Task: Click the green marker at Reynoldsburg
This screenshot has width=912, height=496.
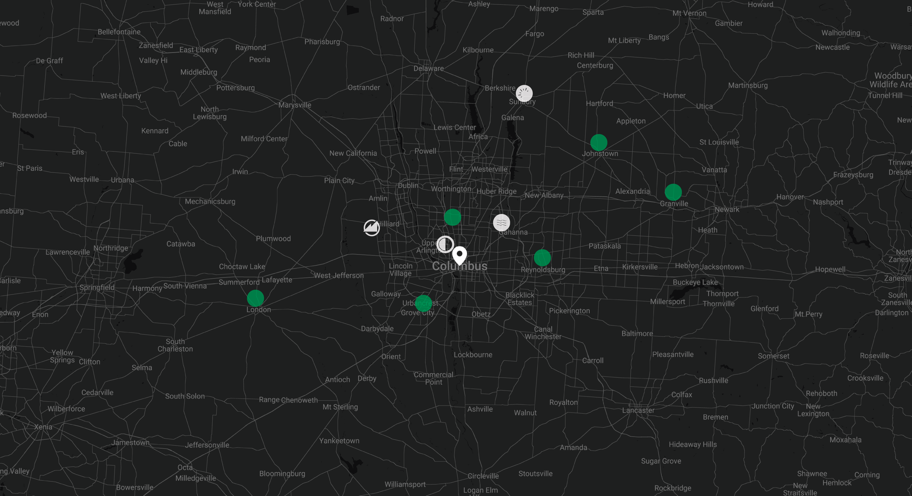Action: pos(542,258)
